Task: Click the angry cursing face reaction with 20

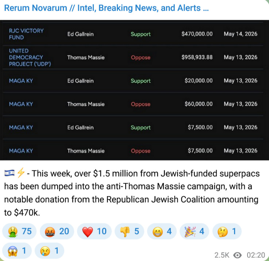Action: [57, 231]
